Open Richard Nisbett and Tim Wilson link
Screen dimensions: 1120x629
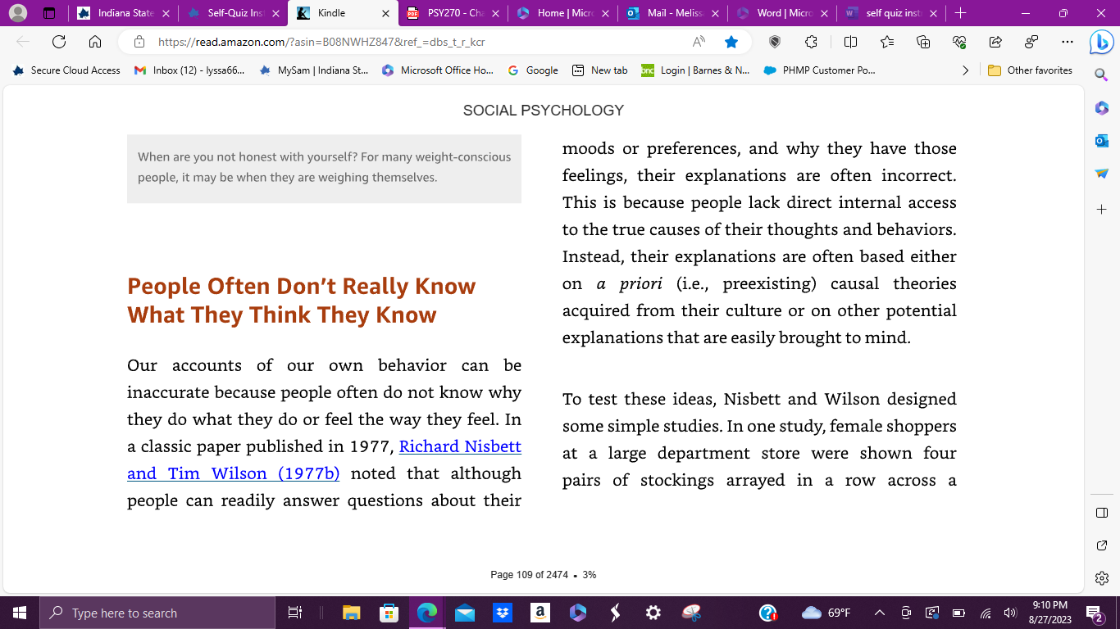pos(324,460)
